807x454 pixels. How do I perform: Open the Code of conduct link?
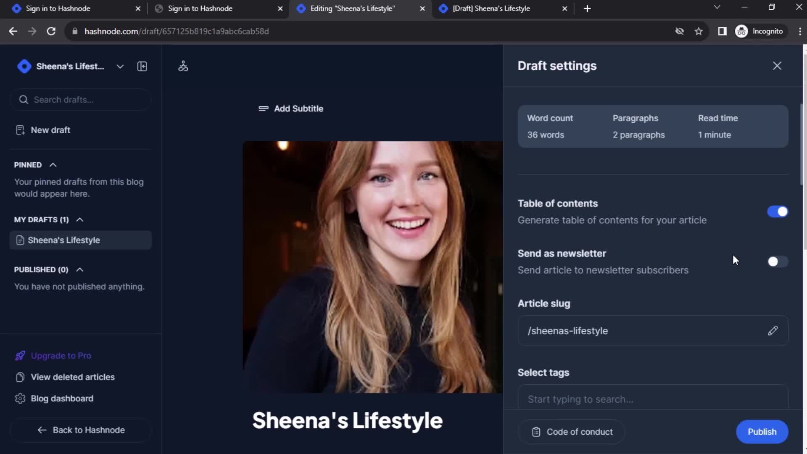pos(571,432)
